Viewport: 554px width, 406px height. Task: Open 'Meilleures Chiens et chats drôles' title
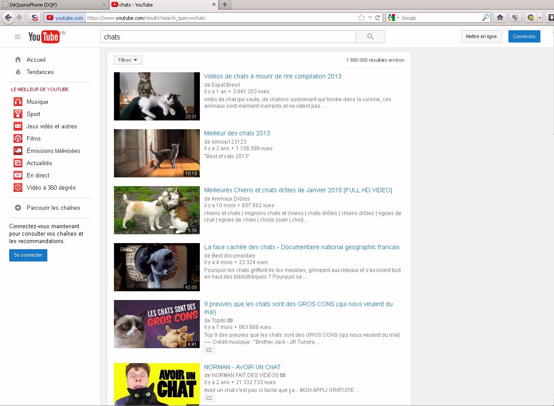point(298,190)
